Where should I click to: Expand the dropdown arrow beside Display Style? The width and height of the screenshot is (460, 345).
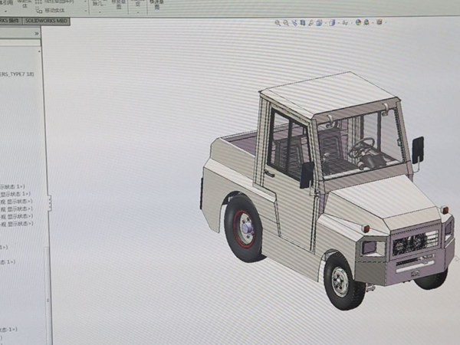point(337,23)
